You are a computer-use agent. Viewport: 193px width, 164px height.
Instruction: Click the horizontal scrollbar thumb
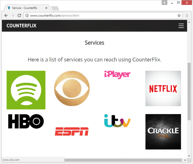[x=123, y=160]
